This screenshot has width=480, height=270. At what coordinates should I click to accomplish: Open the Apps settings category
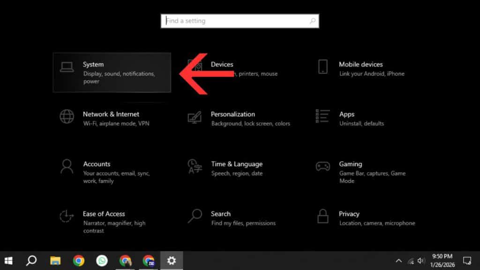coord(347,114)
